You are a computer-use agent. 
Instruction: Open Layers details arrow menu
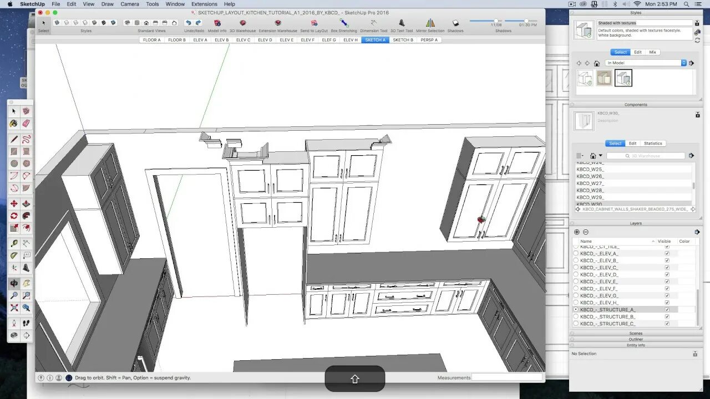click(697, 232)
